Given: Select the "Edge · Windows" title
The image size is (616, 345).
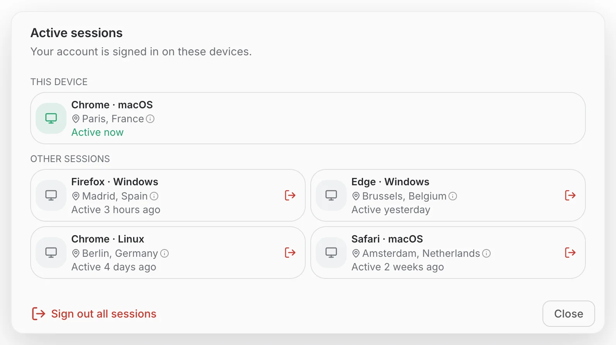Looking at the screenshot, I should 390,182.
